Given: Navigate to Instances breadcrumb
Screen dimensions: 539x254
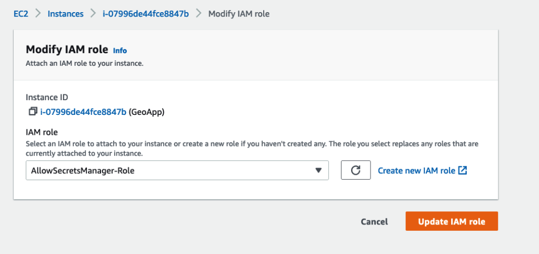Looking at the screenshot, I should click(65, 14).
